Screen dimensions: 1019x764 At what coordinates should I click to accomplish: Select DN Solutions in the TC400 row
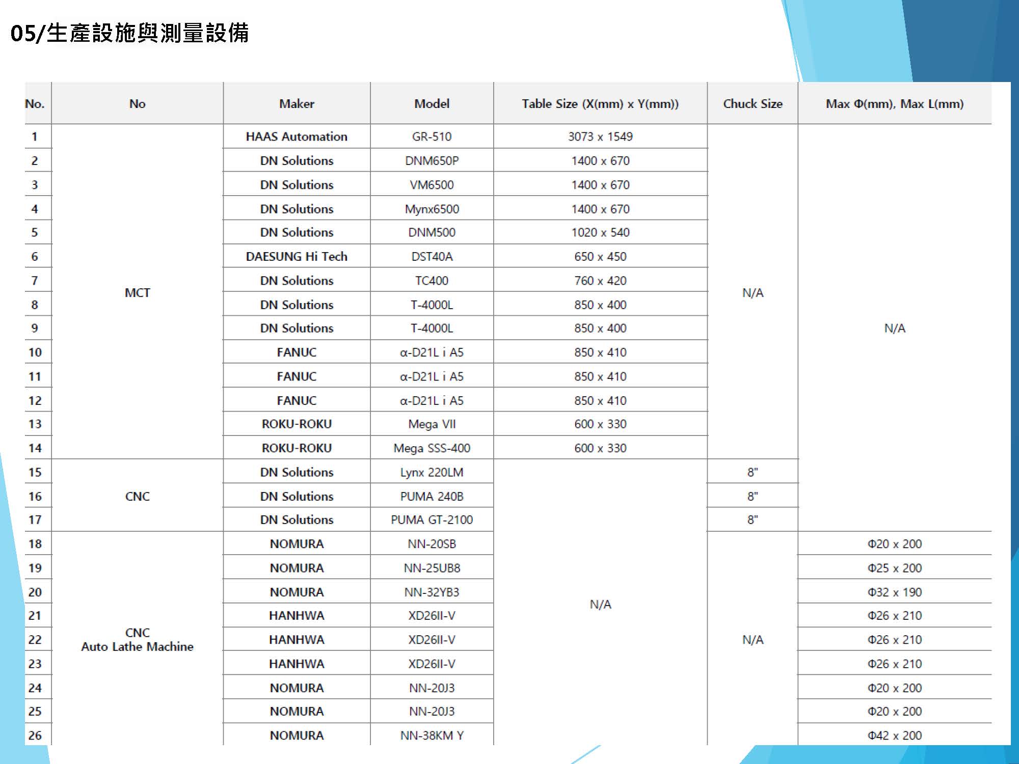[x=297, y=281]
